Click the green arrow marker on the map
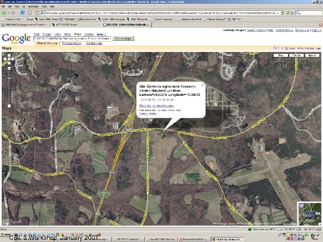This screenshot has width=323, height=242. pyautogui.click(x=162, y=135)
